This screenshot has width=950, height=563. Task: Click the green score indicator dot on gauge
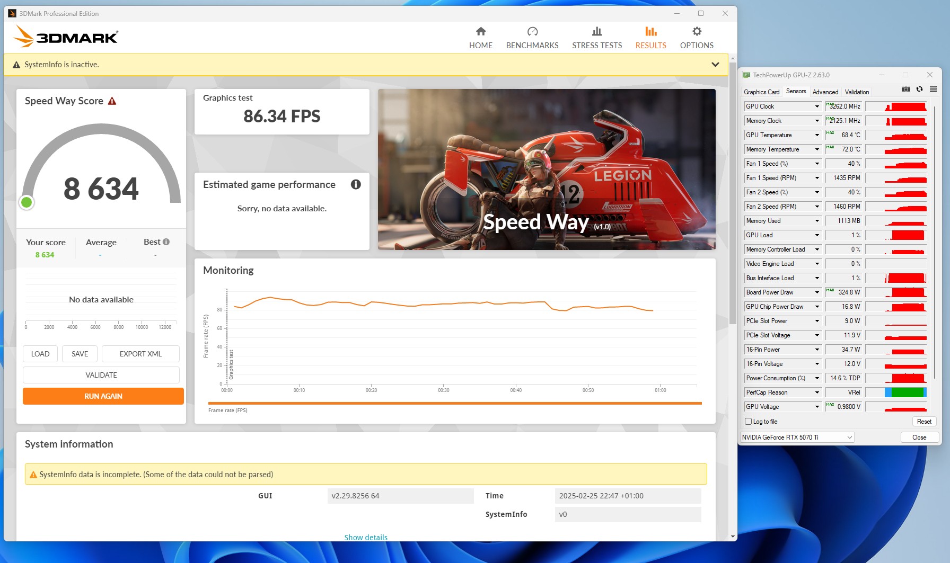coord(27,202)
